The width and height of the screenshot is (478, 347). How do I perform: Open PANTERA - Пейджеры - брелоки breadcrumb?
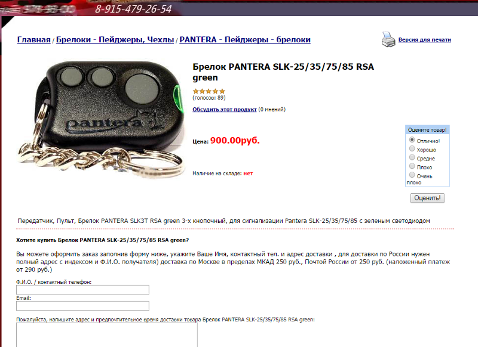point(245,39)
